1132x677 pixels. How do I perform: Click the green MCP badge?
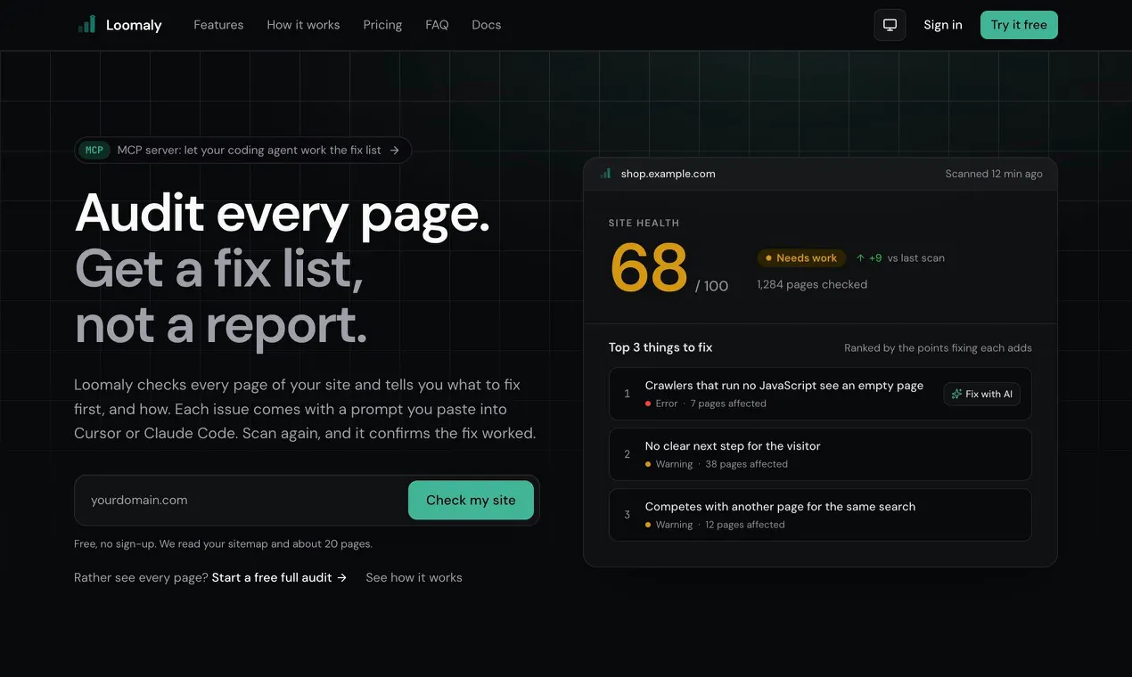pos(94,150)
